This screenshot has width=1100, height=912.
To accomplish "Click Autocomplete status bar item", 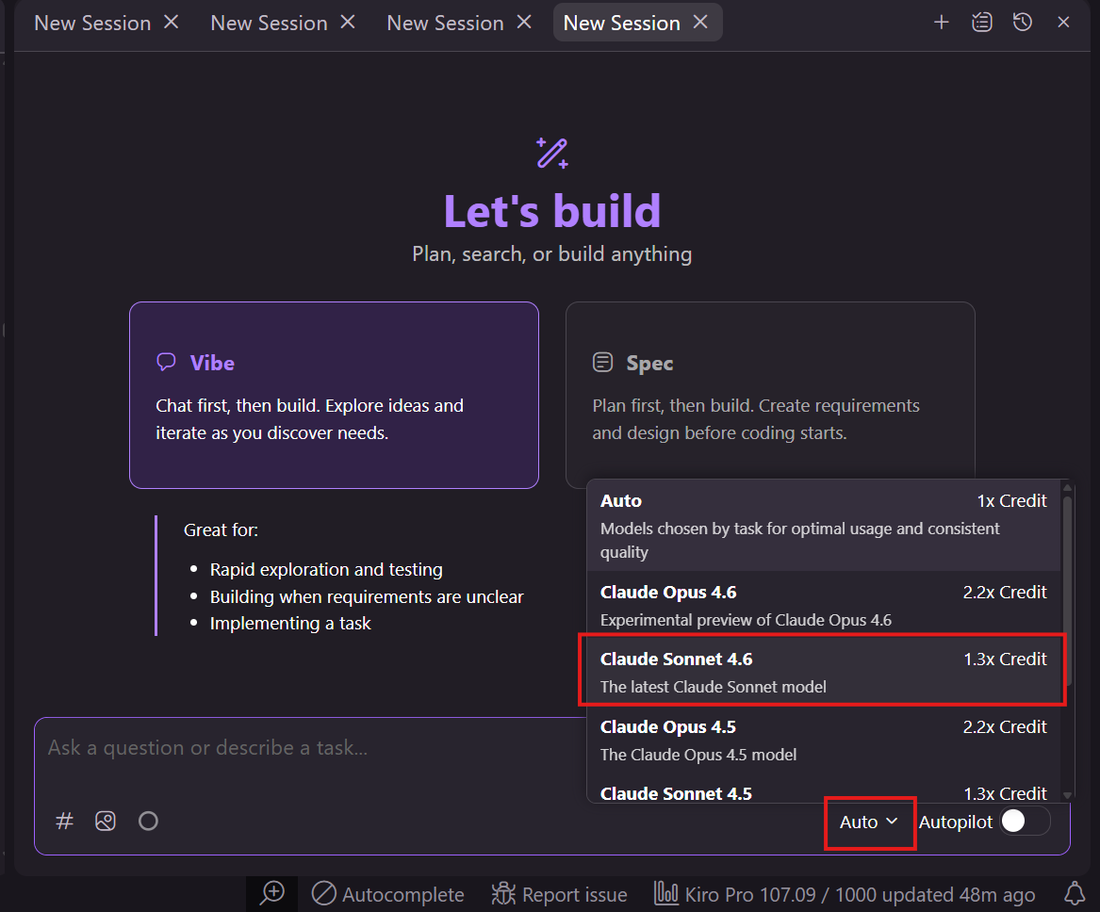I will pos(388,894).
